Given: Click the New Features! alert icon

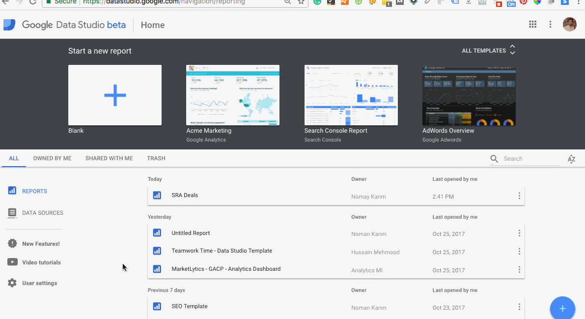Looking at the screenshot, I should 12,243.
